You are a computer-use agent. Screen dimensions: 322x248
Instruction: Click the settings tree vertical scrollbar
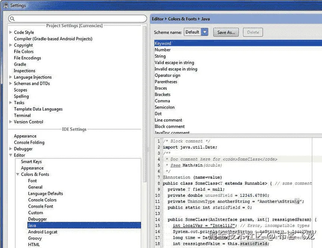pos(145,104)
